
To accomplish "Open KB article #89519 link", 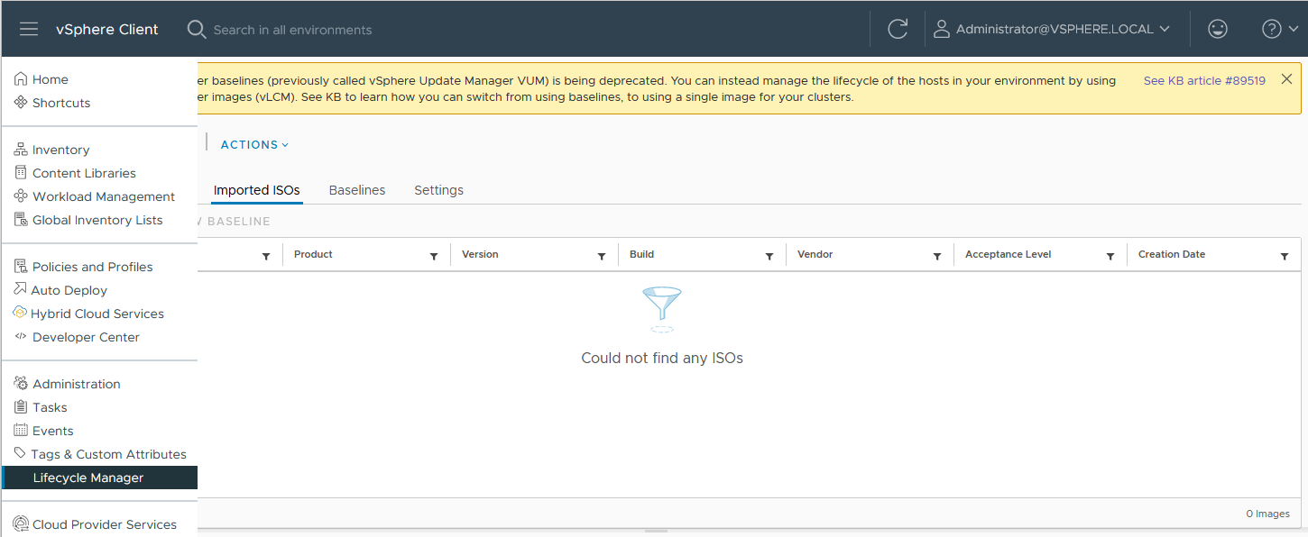I will (x=1204, y=80).
